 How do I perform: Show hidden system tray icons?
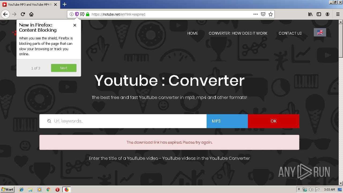point(299,190)
